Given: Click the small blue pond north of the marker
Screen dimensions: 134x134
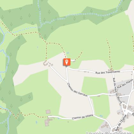Looking at the screenshot, I should click(x=68, y=53).
